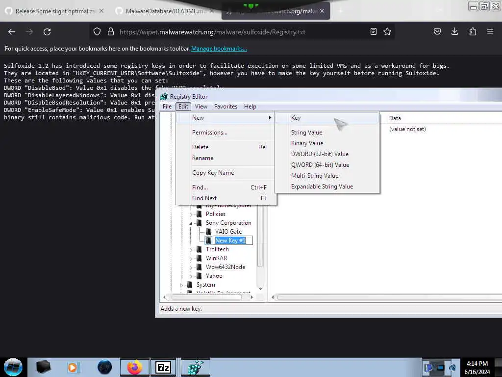502x377 pixels.
Task: Click the values pane horizontal scrollbar
Action: (389, 297)
